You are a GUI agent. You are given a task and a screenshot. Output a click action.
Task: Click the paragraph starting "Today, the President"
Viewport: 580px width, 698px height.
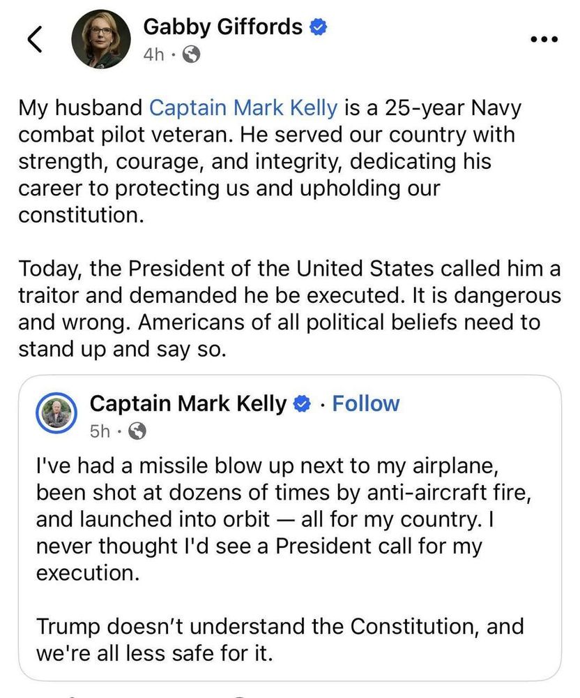point(289,308)
